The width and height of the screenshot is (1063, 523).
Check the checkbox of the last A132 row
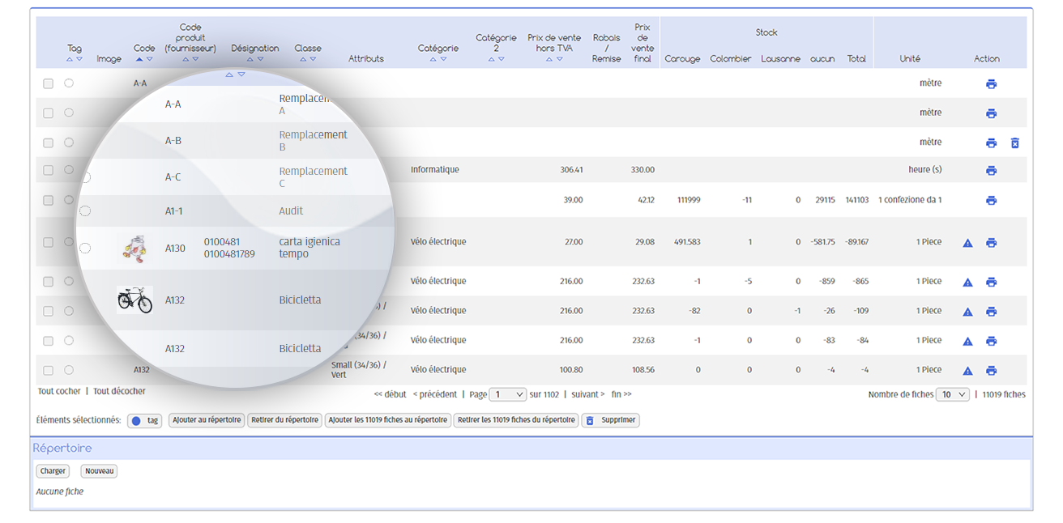coord(49,370)
